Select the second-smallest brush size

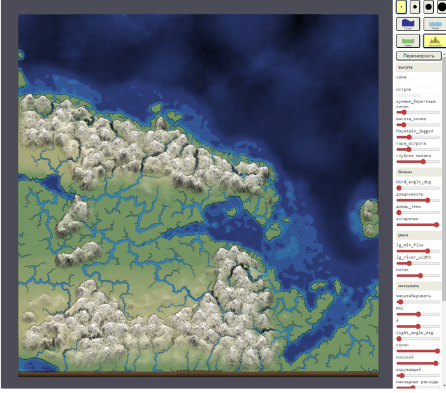[x=415, y=7]
